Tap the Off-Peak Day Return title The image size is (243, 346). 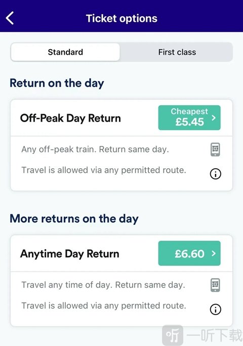tap(70, 118)
